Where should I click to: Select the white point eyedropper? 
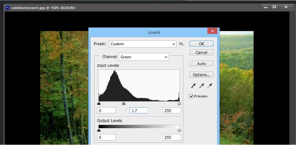[x=210, y=86]
